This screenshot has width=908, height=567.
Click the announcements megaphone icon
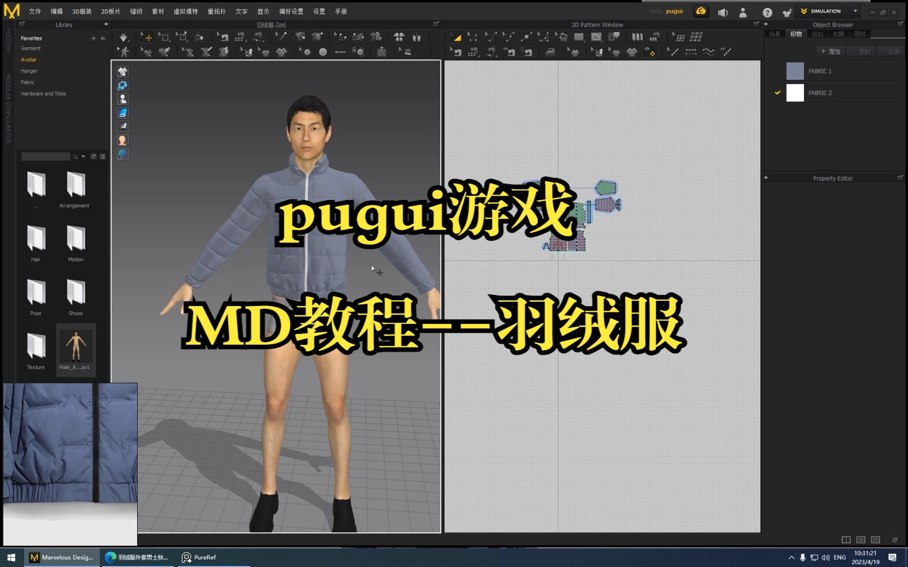(x=723, y=12)
